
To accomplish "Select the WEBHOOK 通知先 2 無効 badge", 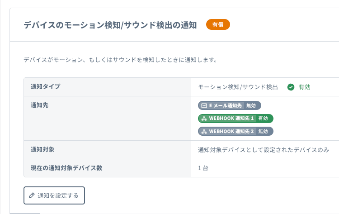I will 235,131.
